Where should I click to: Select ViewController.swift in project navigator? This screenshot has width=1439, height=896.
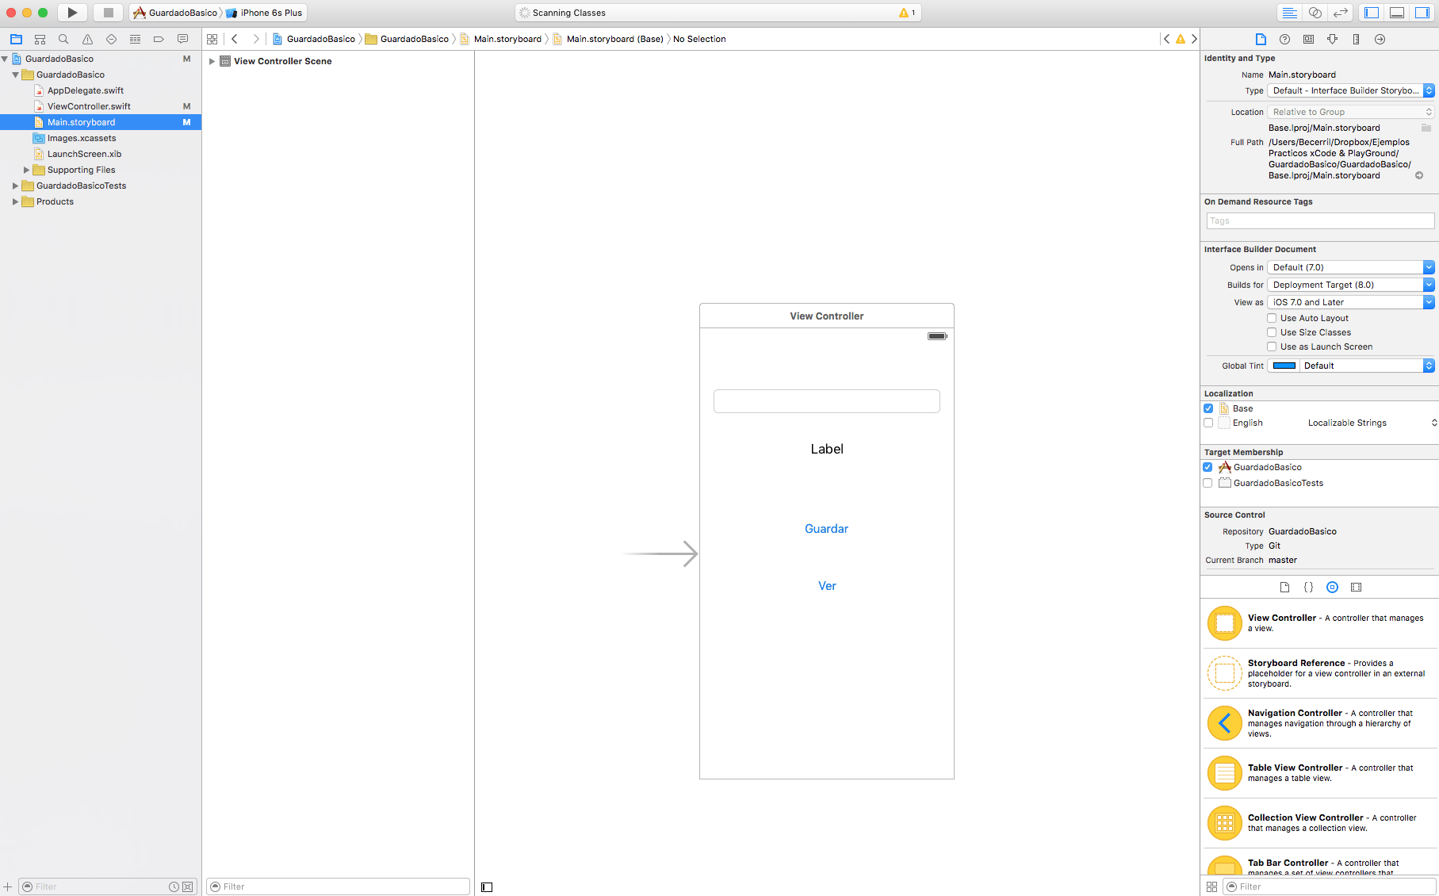coord(89,106)
